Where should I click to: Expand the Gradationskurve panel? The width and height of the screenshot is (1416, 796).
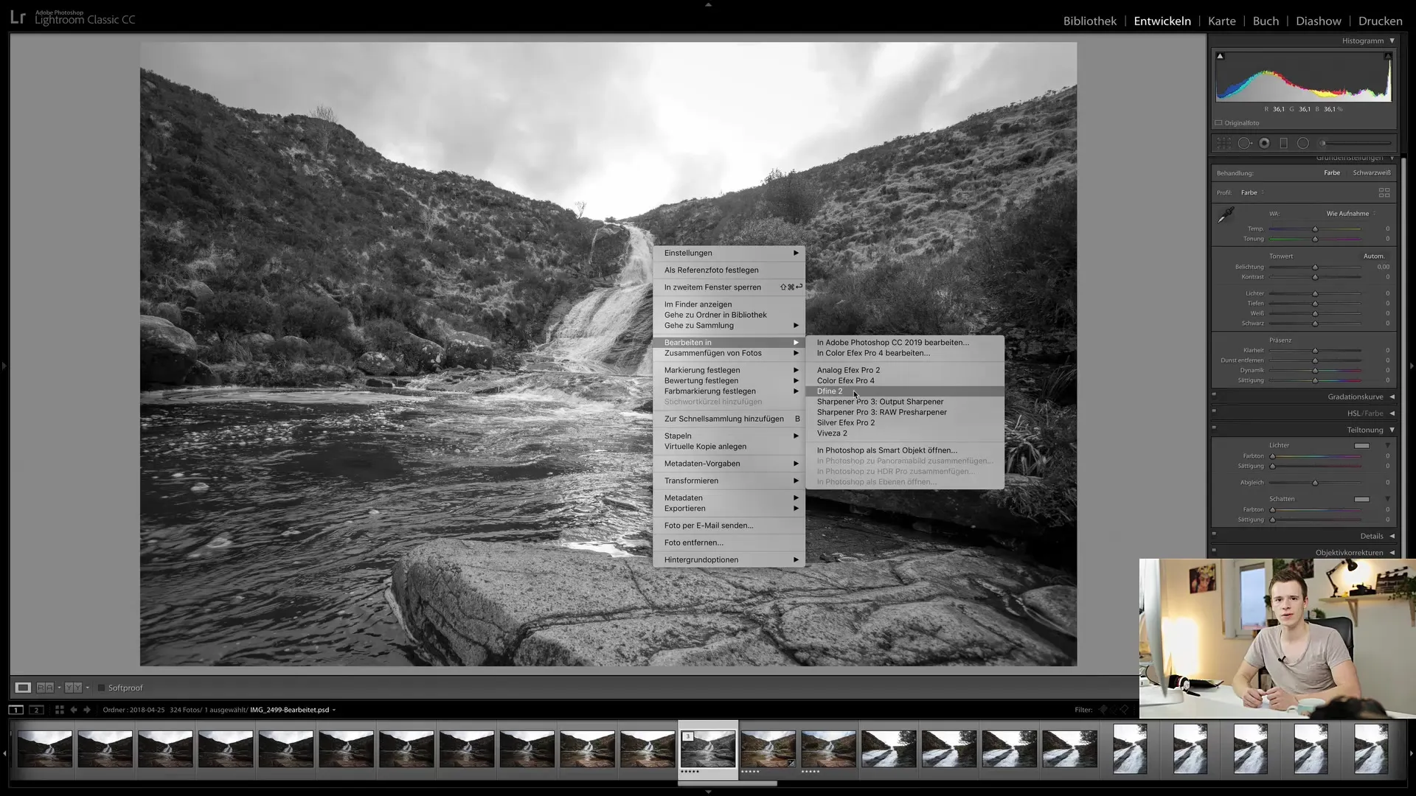tap(1392, 397)
